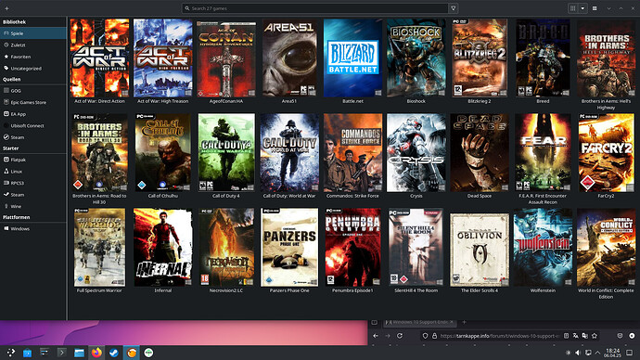Open the Lutris hamburger menu
The width and height of the screenshot is (640, 360).
[595, 8]
